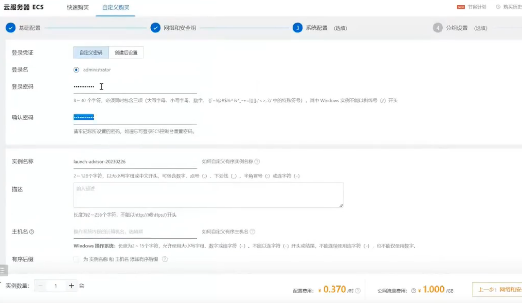Increase instance quantity with plus button
Image resolution: width=522 pixels, height=303 pixels.
click(71, 286)
